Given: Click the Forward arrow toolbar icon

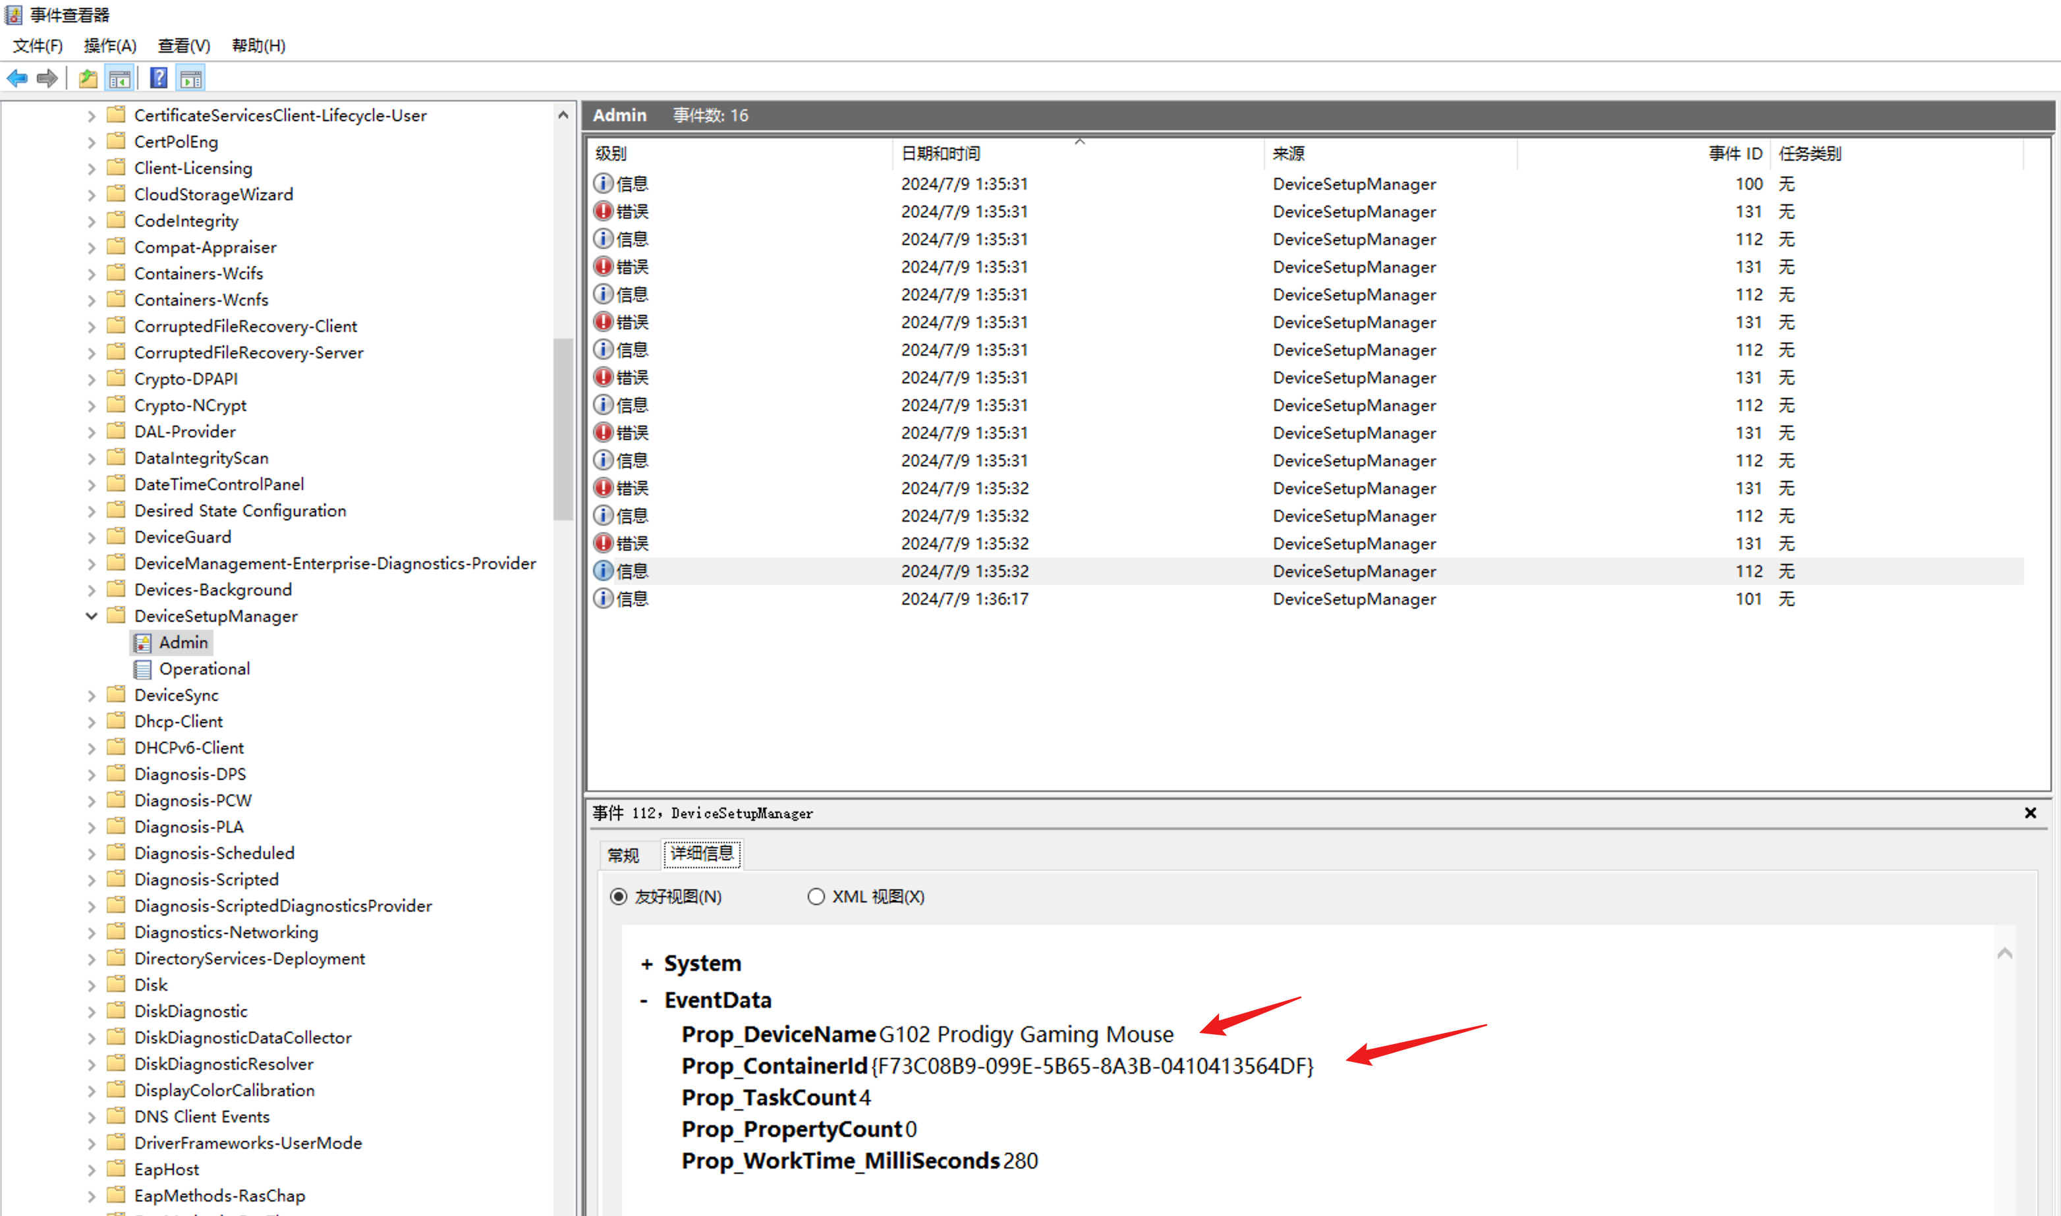Looking at the screenshot, I should (x=47, y=78).
